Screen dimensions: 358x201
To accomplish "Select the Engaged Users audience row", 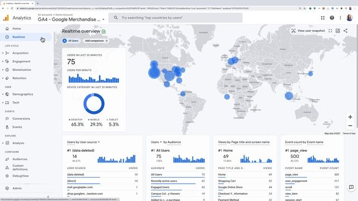I will 178,188.
